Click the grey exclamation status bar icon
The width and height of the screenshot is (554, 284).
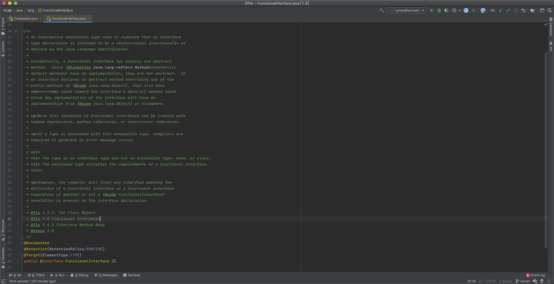pos(549,281)
